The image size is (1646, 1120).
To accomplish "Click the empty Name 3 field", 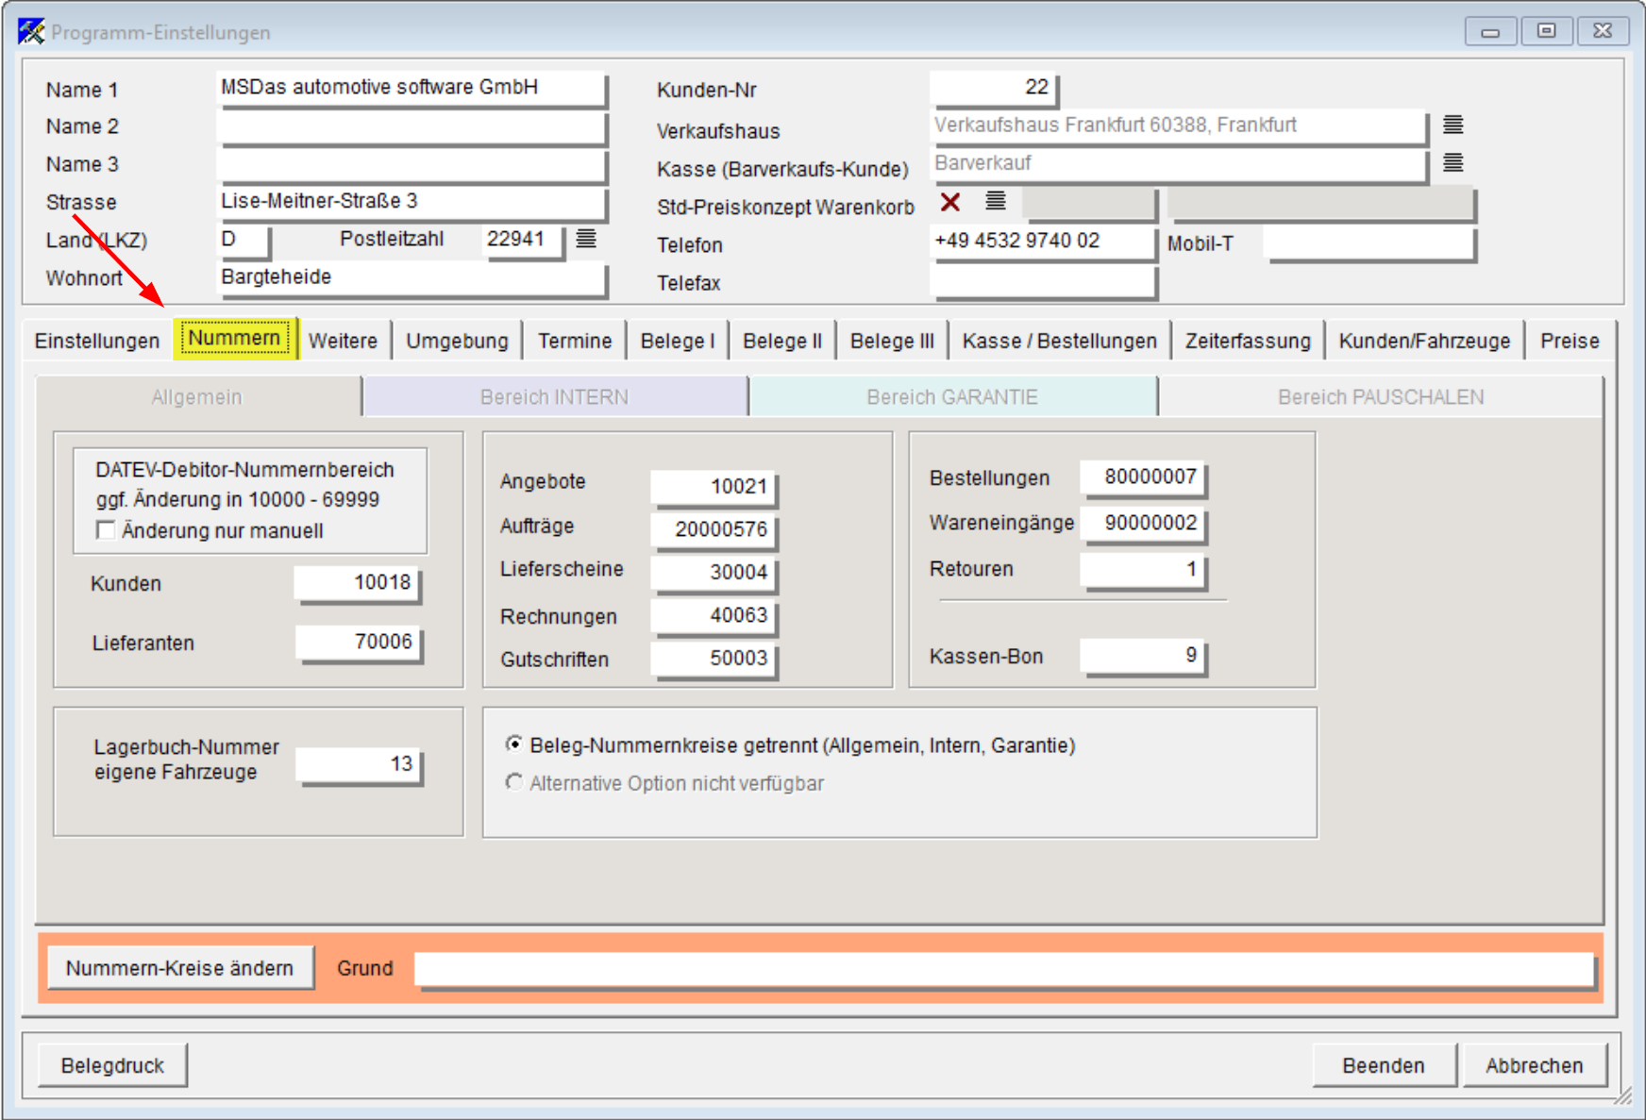I will [411, 164].
